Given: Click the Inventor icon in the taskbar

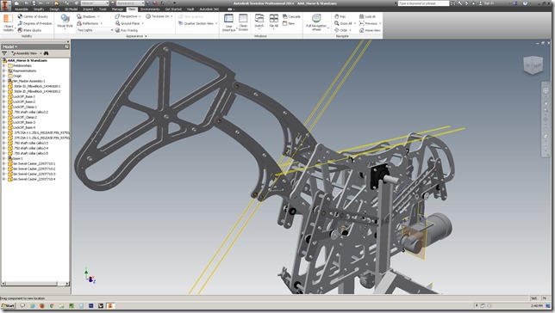Looking at the screenshot, I should 110,306.
